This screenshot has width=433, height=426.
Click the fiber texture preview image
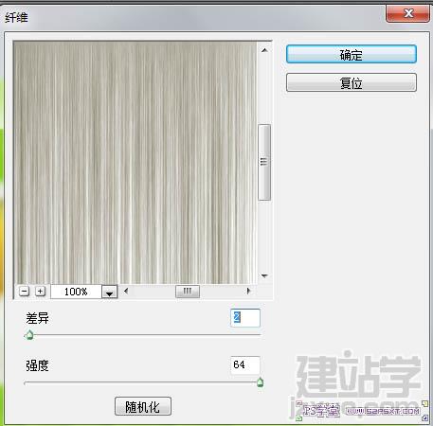[135, 163]
